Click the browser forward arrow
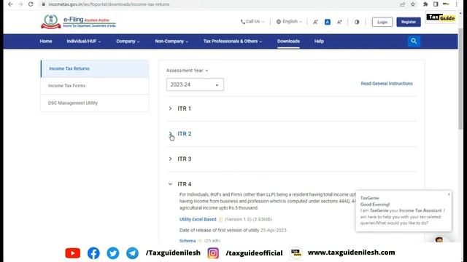This screenshot has height=262, width=467. [20, 4]
